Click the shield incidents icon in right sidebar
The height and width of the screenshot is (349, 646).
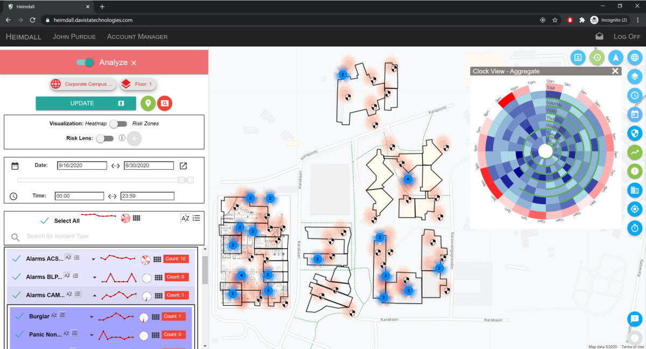634,133
